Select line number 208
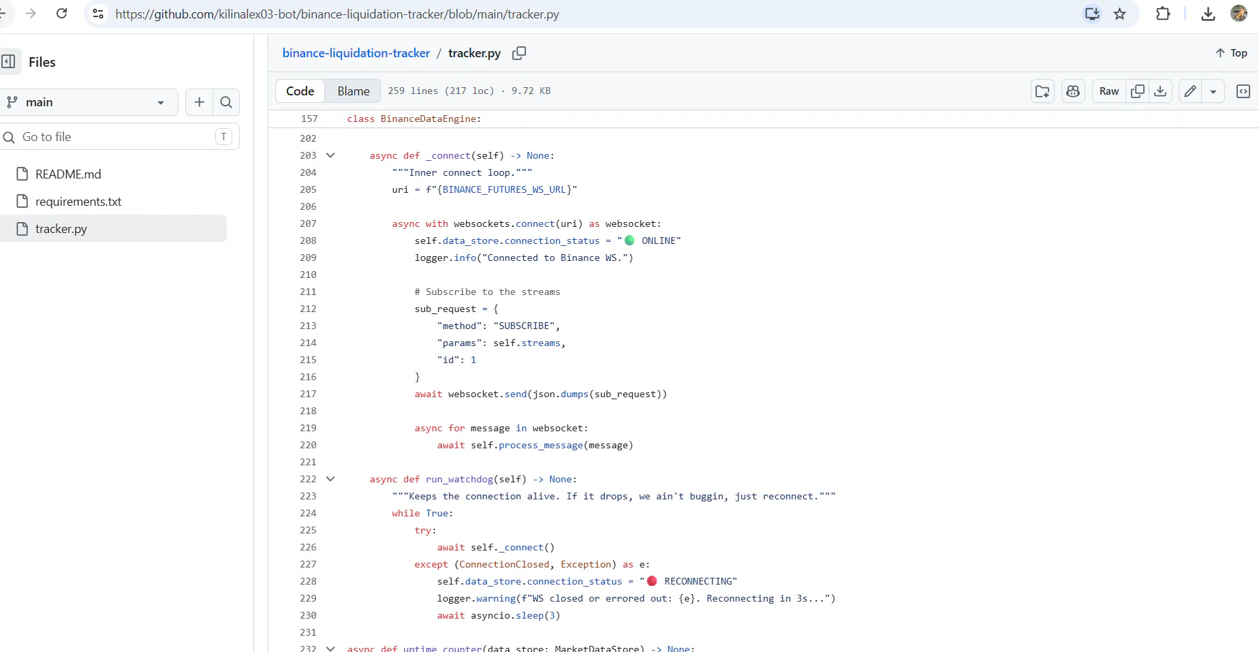Viewport: 1259px width, 652px height. [308, 240]
